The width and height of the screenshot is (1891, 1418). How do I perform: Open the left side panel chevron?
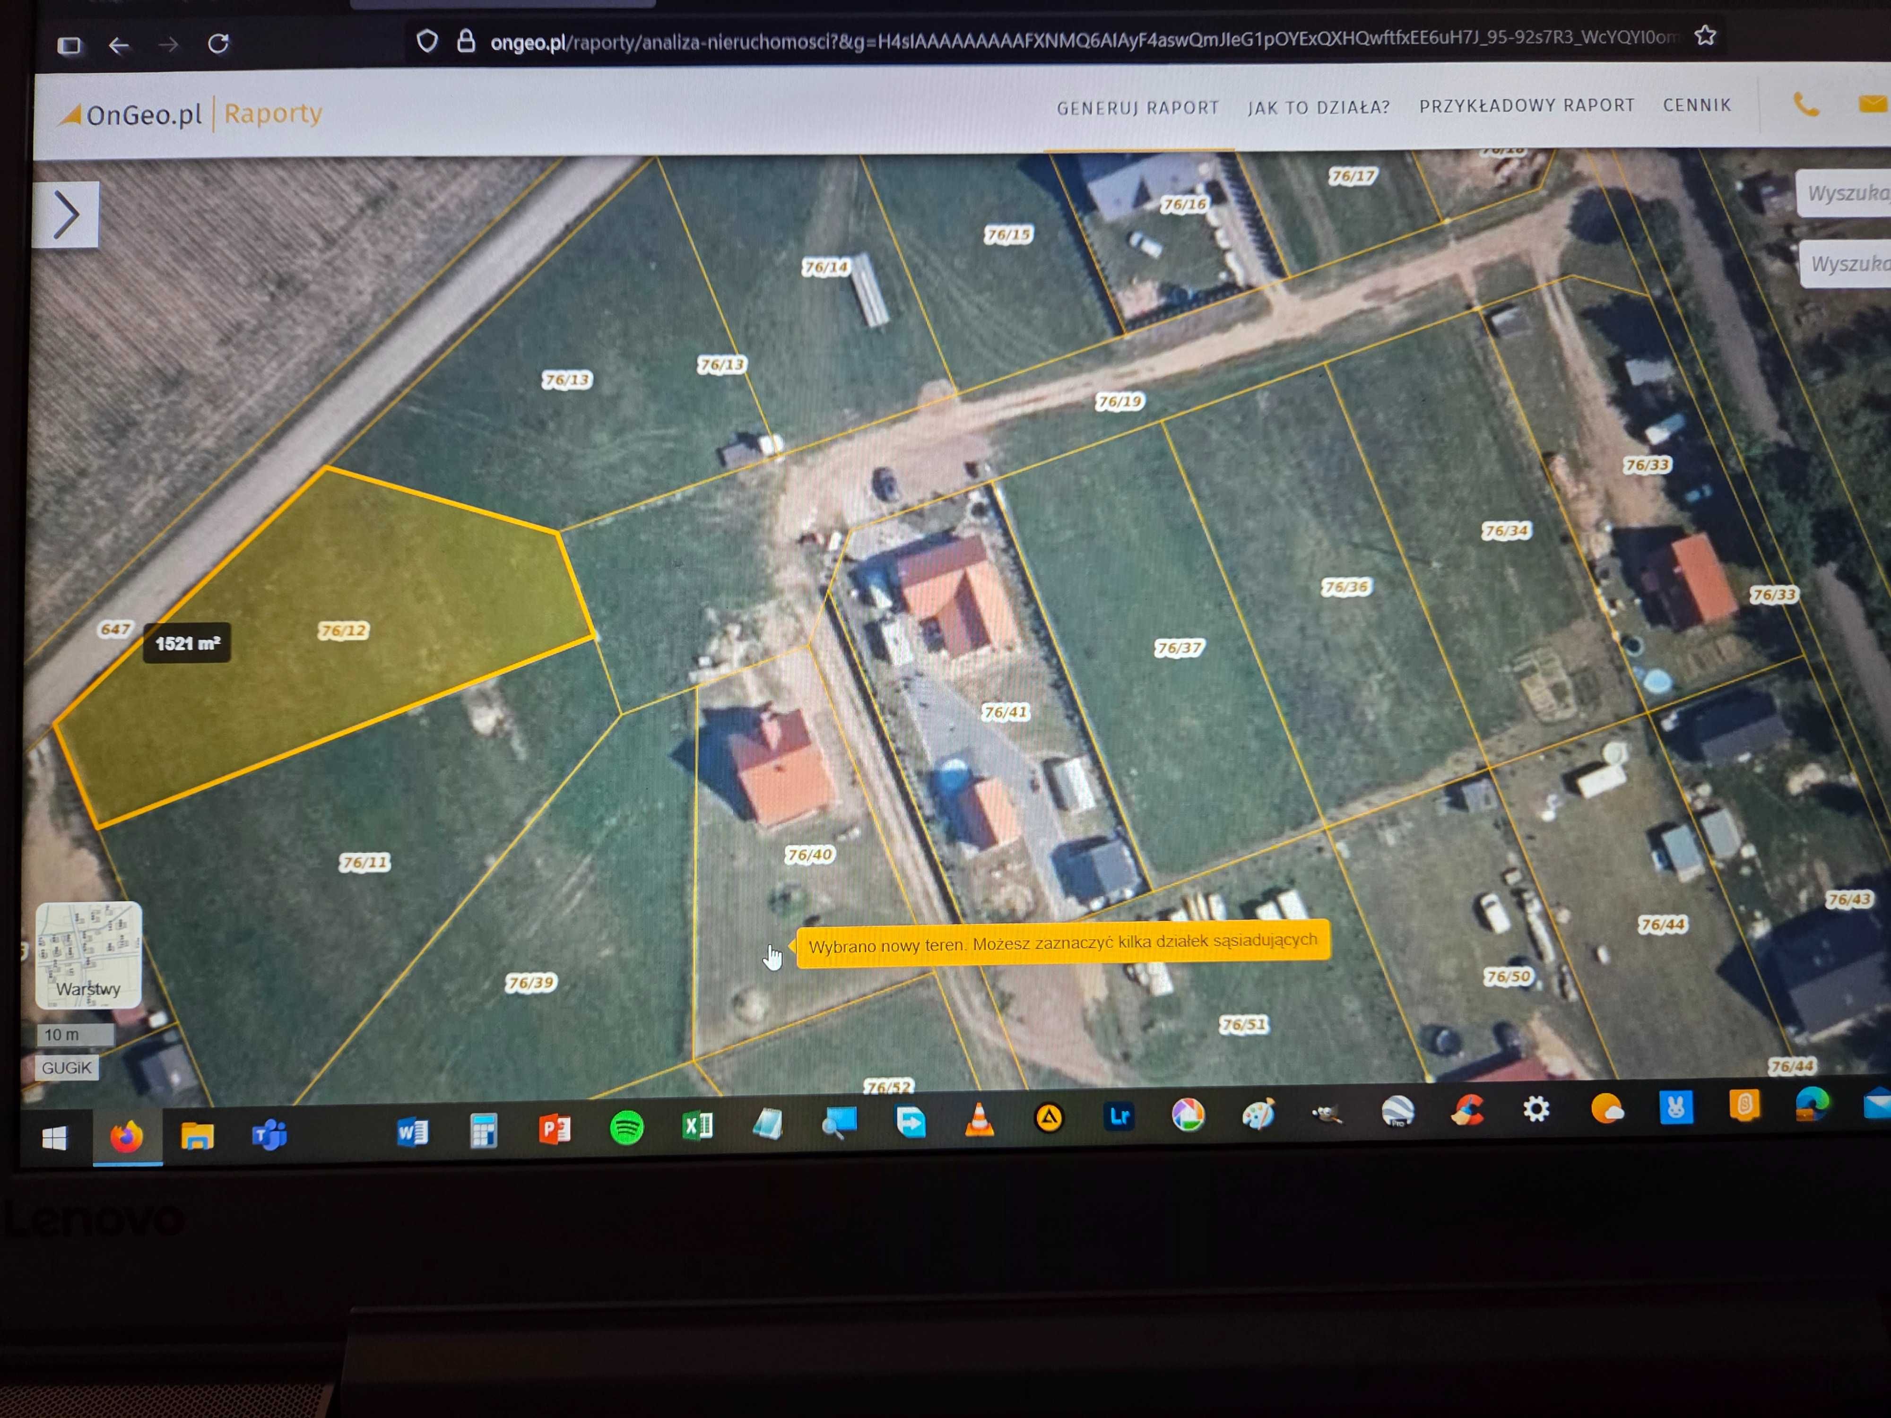pyautogui.click(x=66, y=215)
